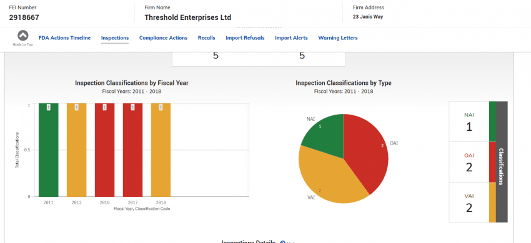Click the orange VAI color swatch
Viewport: 531px width, 243px height.
click(492, 202)
